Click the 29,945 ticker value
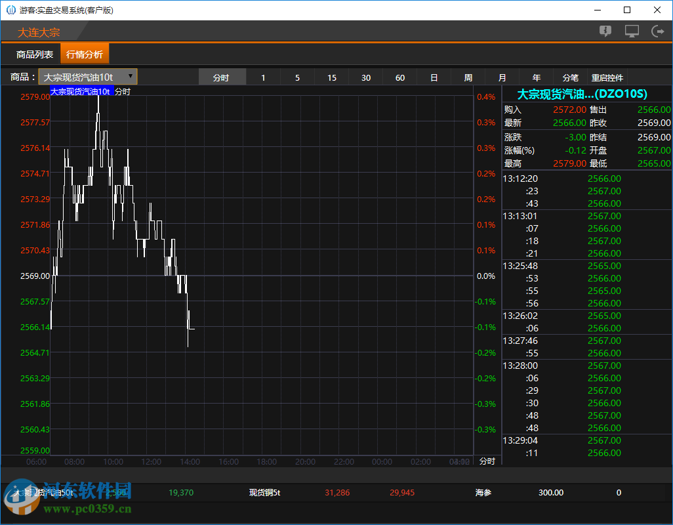Image resolution: width=673 pixels, height=525 pixels. point(402,493)
